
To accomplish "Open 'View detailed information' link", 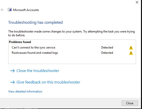I will click(25, 91).
